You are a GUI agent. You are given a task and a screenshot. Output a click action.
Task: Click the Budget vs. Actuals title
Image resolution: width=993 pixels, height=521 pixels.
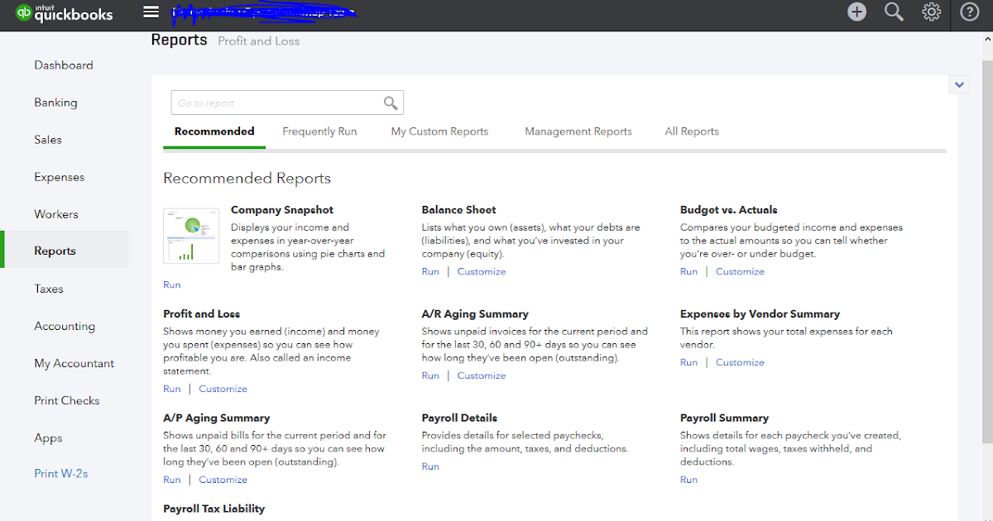729,210
